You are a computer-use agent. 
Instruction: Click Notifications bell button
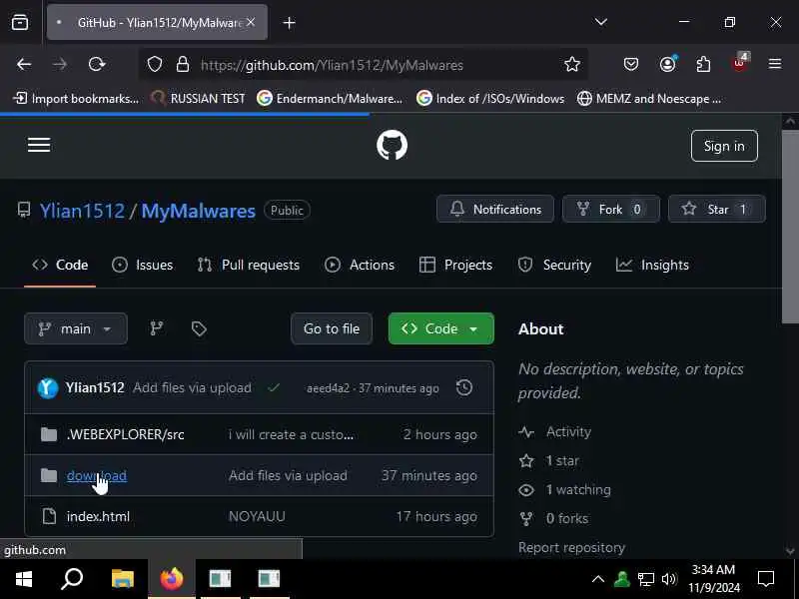point(494,209)
